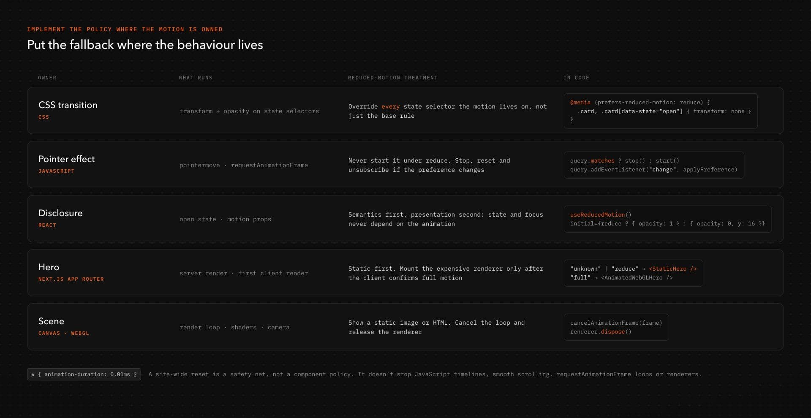Click the orange REACT tag

point(47,225)
